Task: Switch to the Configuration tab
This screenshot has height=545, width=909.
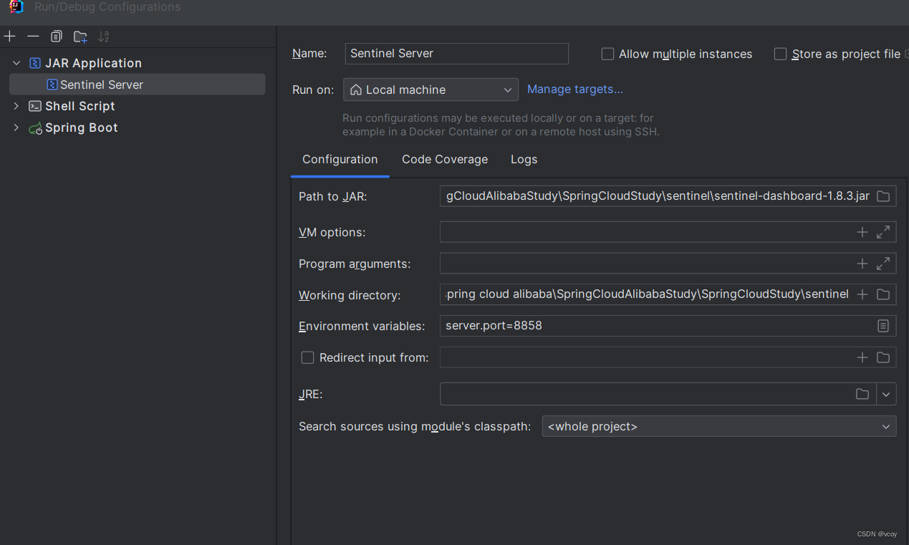Action: tap(340, 159)
